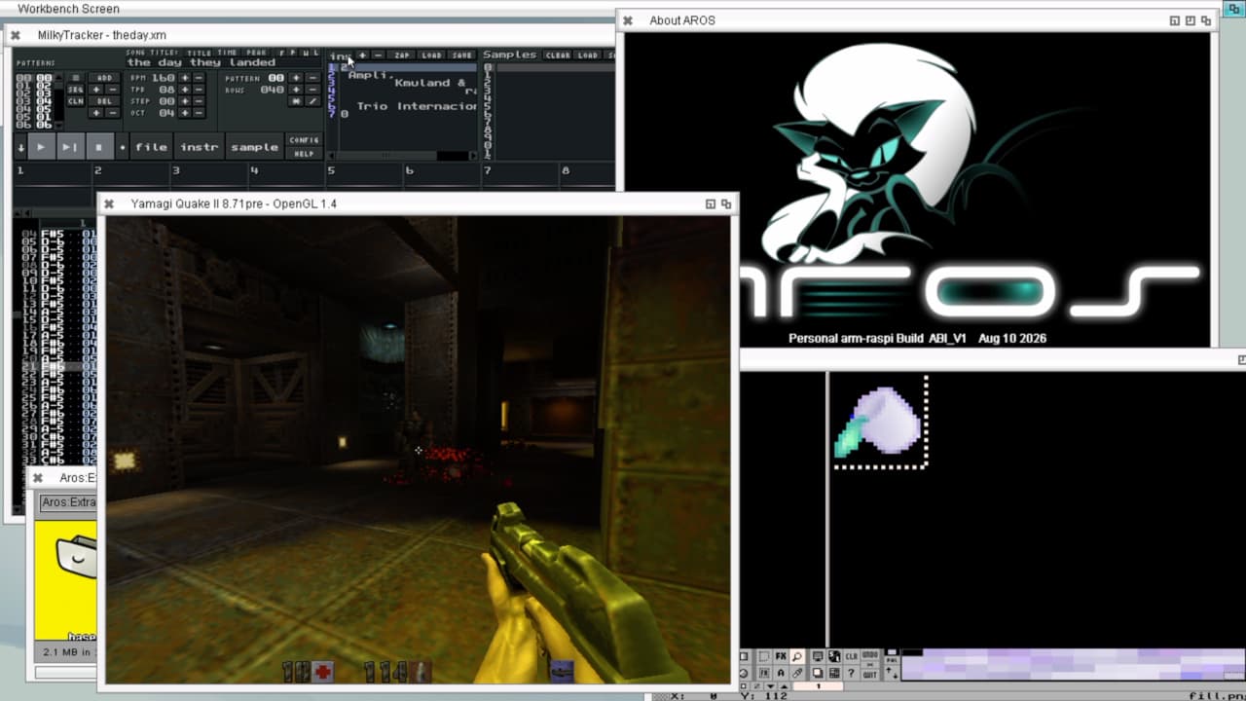Open MilkyTracker CONFIG settings
The image size is (1246, 701).
pos(304,140)
